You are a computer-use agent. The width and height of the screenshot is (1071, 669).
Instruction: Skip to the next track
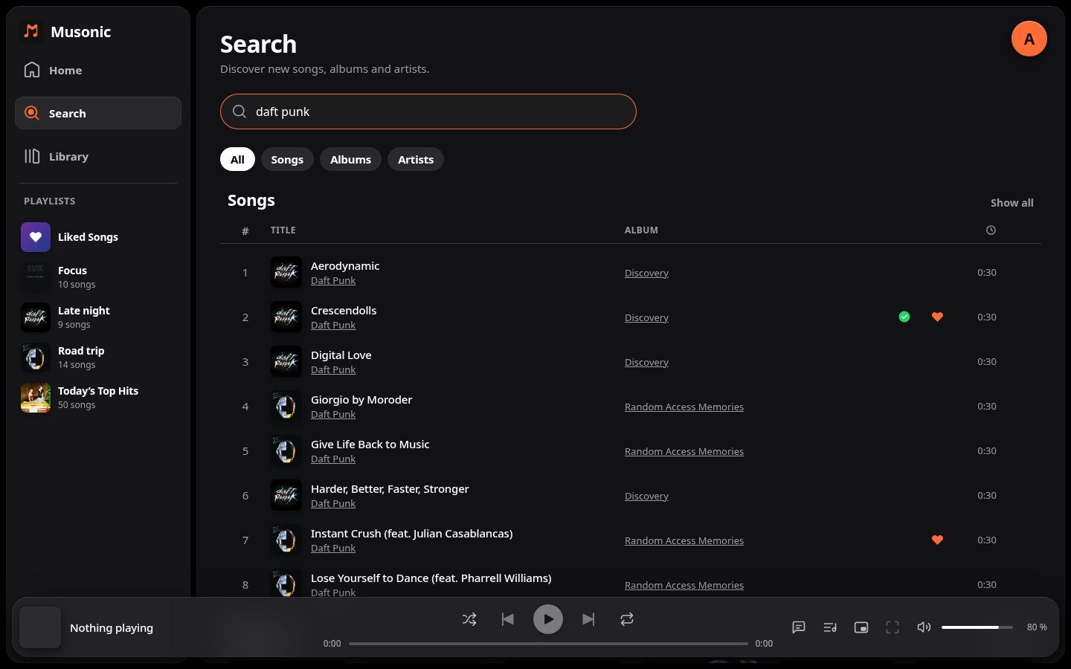click(x=588, y=619)
